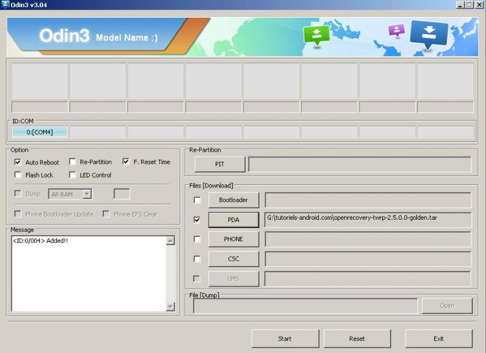Click the CSC file button
Viewport: 486px width, 353px height.
click(234, 259)
